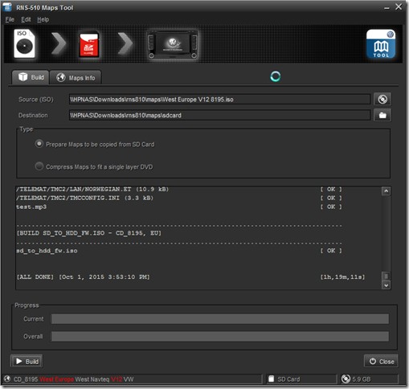Switch to the Build tab
Image resolution: width=409 pixels, height=389 pixels.
pos(31,77)
